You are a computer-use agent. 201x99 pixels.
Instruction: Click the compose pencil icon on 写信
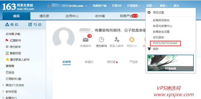pyautogui.click(x=30, y=24)
